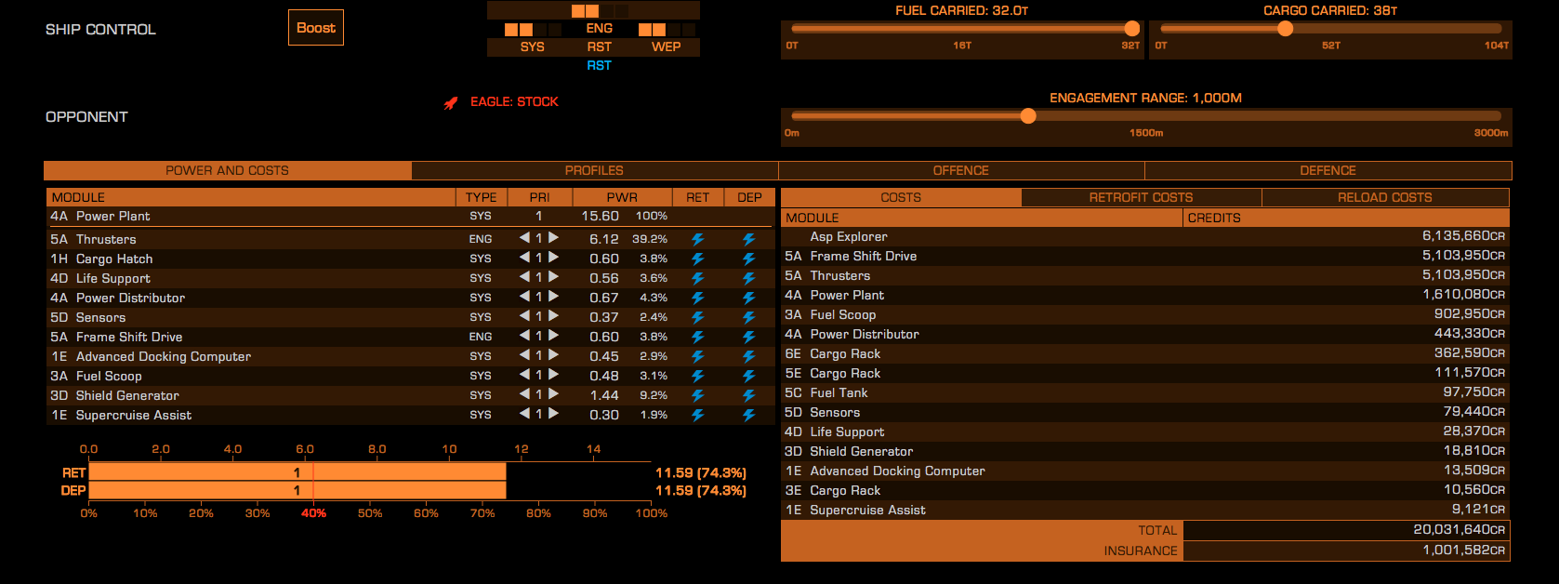1559x584 pixels.
Task: Adjust the Cargo Carried slider handle
Action: tap(1285, 29)
